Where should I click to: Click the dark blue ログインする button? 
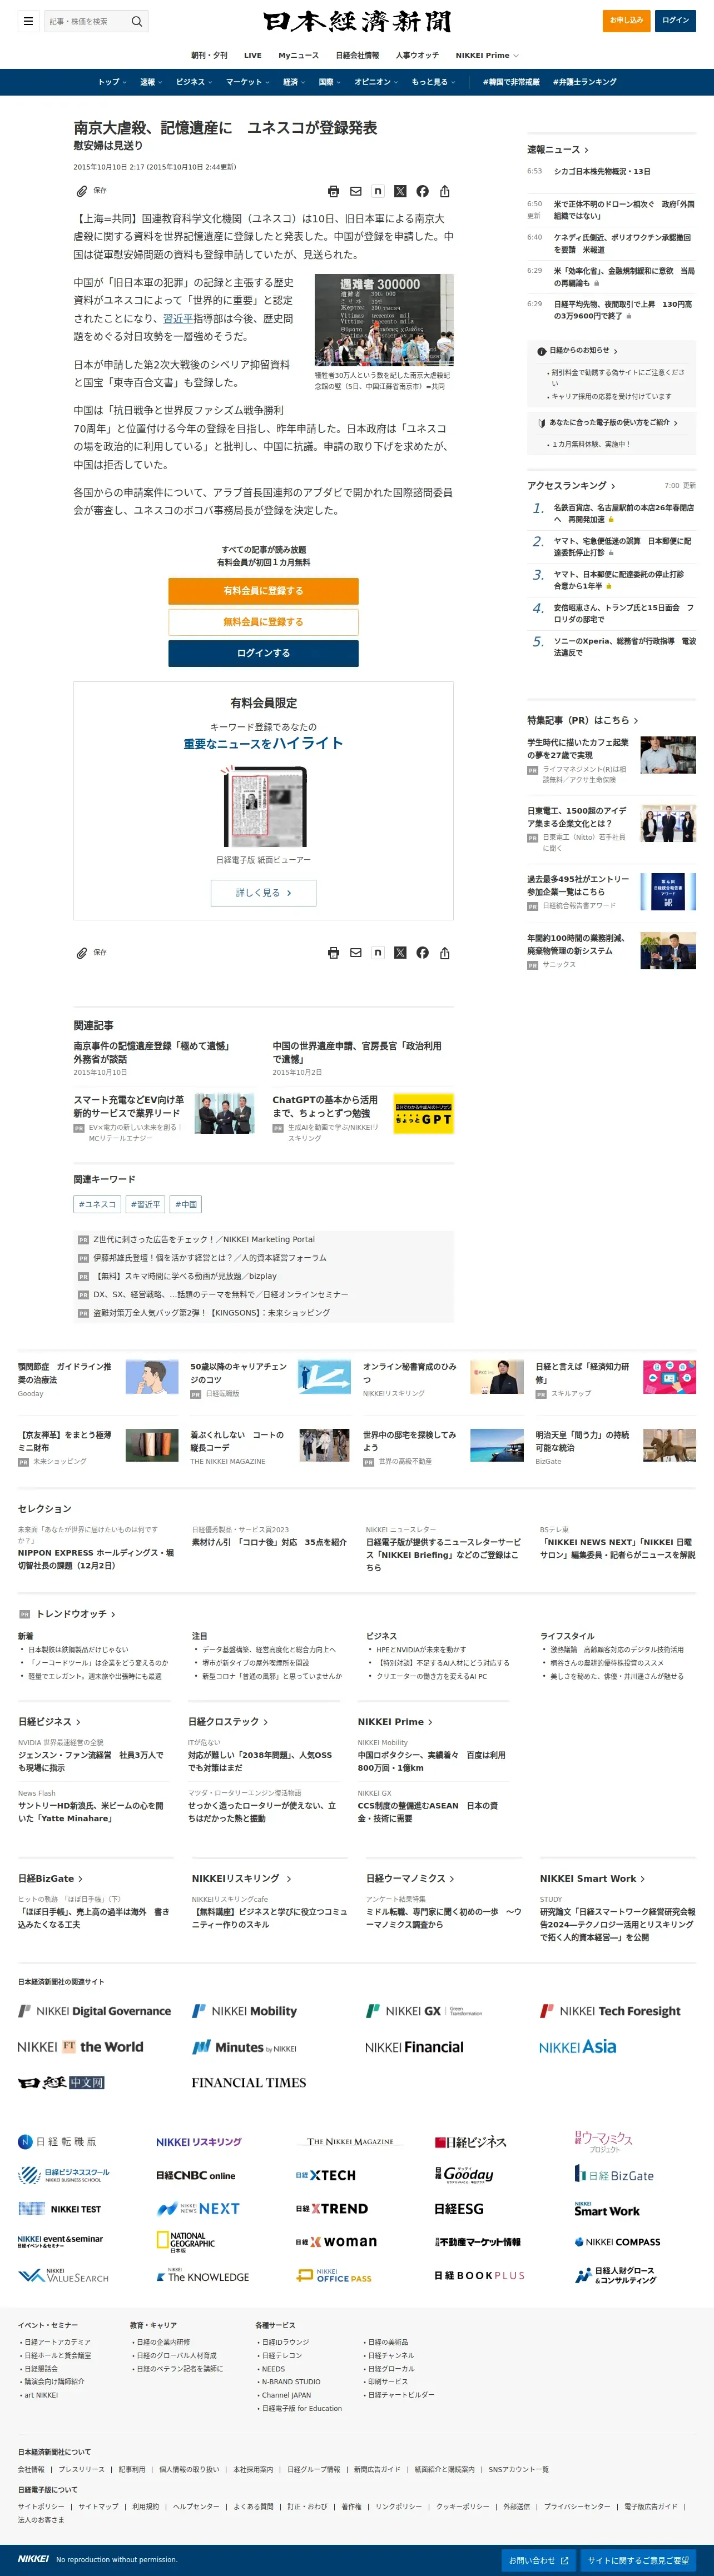[263, 653]
